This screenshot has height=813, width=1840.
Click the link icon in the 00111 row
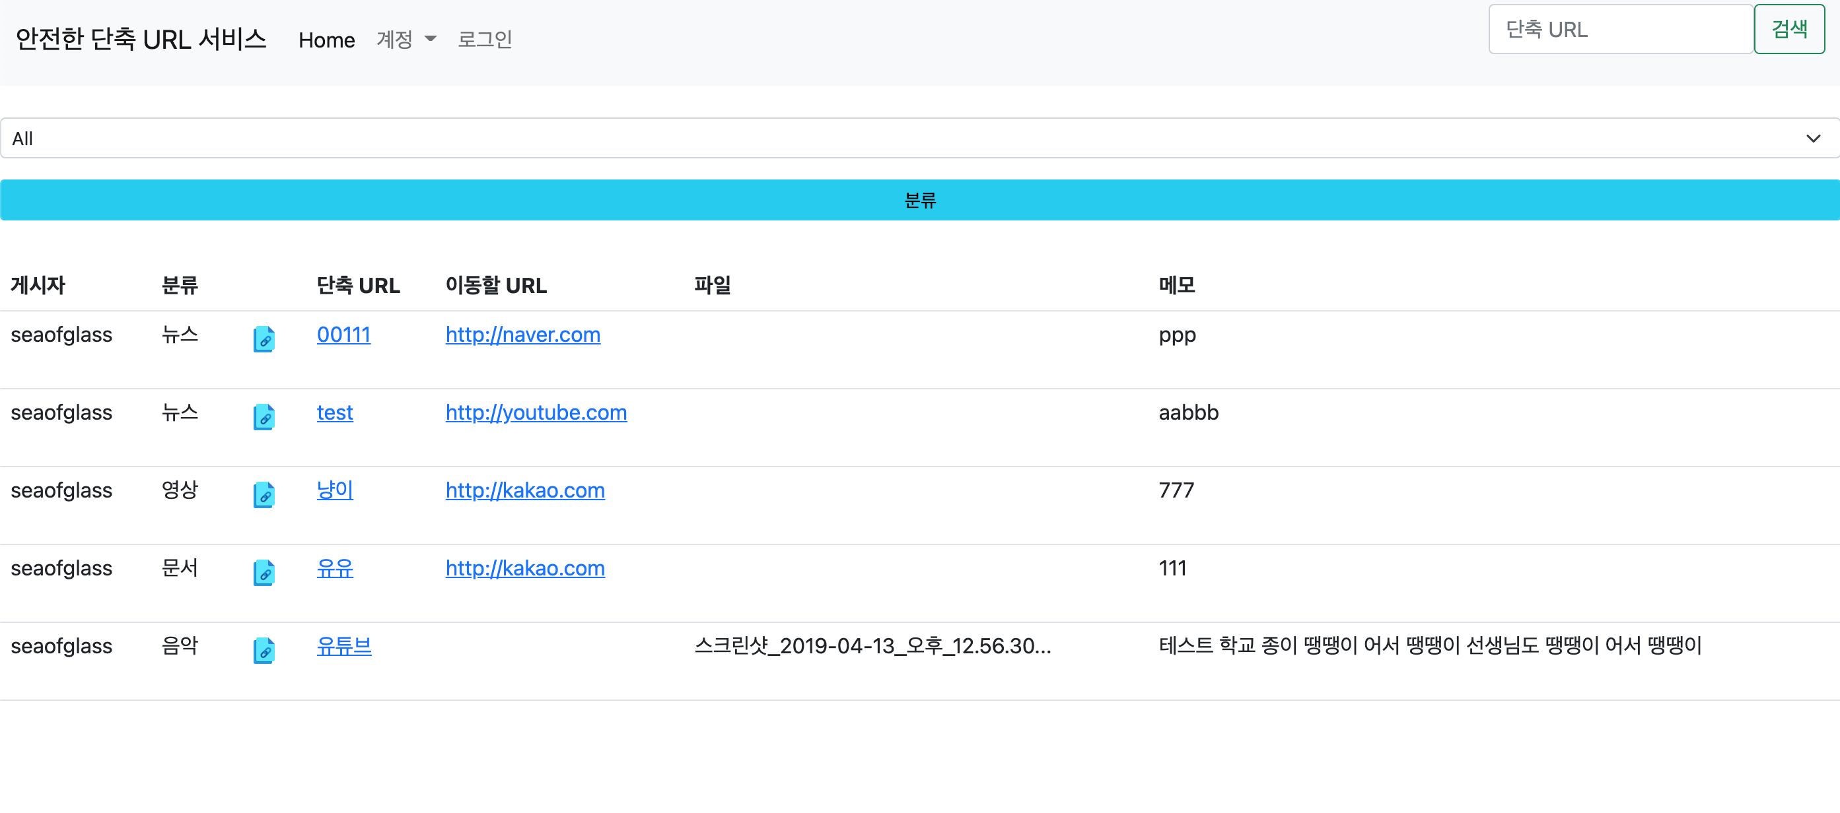pyautogui.click(x=264, y=339)
